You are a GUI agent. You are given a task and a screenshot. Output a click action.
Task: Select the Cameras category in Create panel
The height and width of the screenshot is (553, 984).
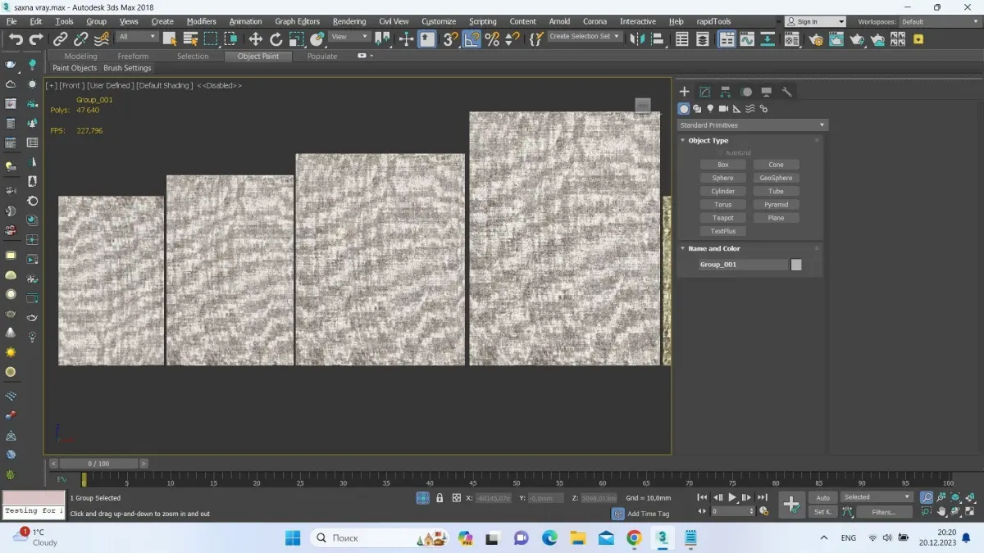pyautogui.click(x=723, y=109)
